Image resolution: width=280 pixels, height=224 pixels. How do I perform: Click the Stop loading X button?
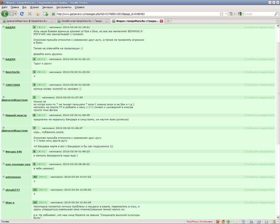(x=30, y=14)
